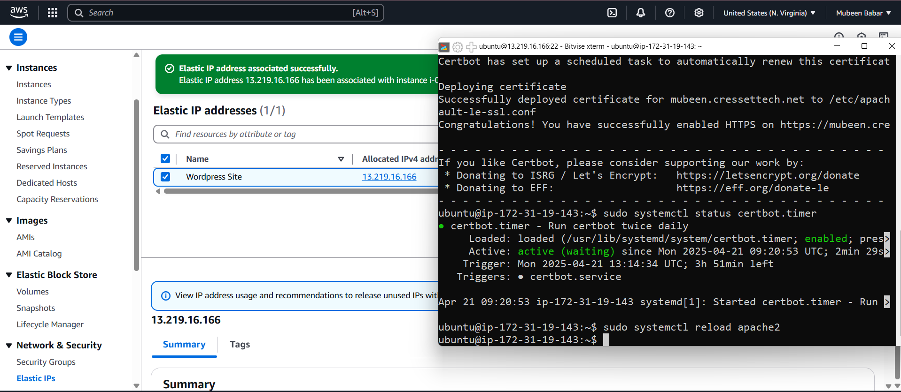The image size is (901, 392).
Task: Maximize the Bitvise xterm window
Action: (864, 46)
